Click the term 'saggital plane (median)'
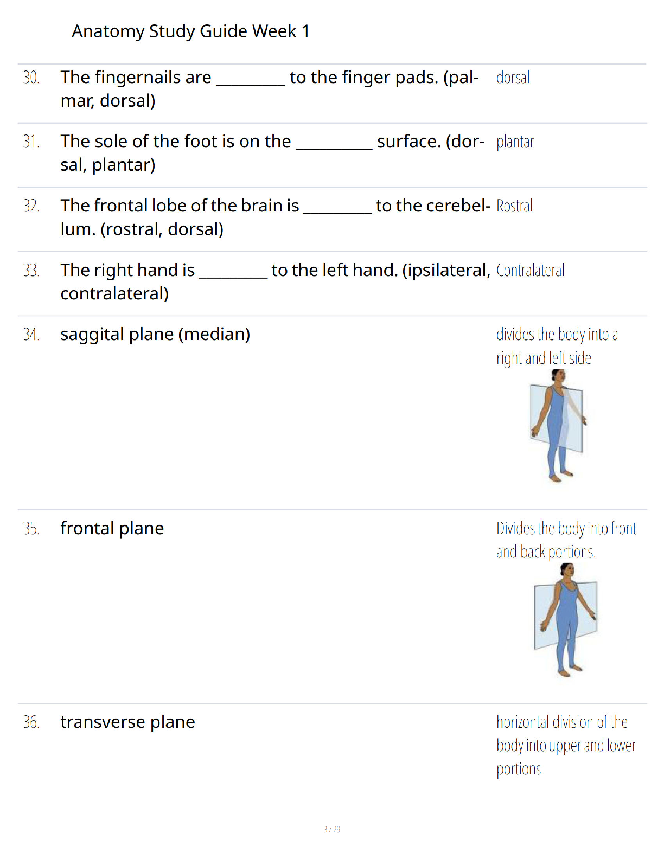 pos(155,334)
